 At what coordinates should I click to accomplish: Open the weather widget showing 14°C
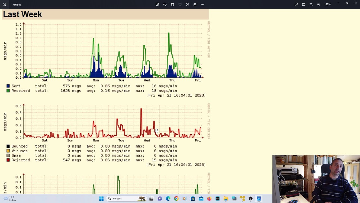point(10,198)
